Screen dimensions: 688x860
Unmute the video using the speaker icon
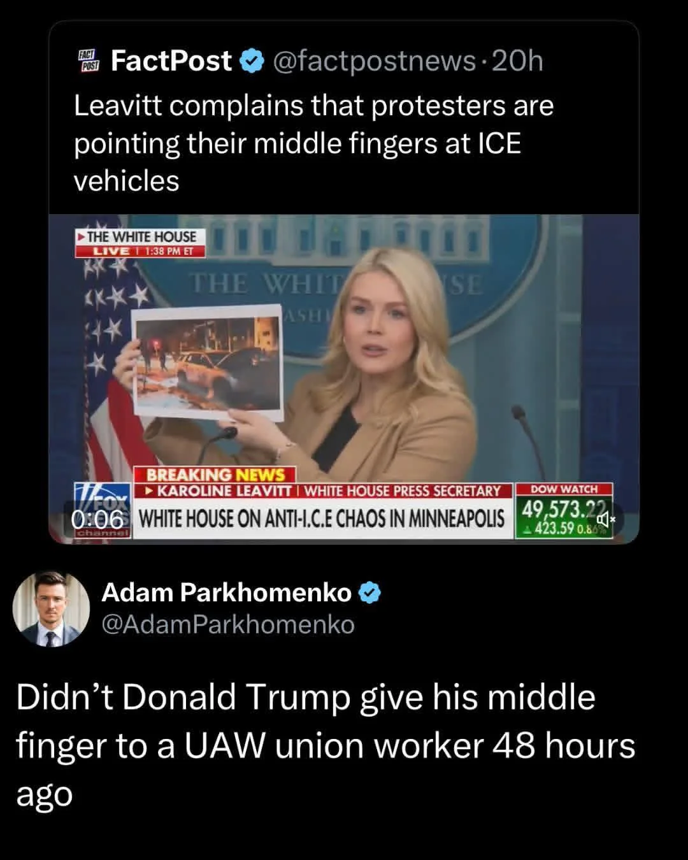[x=605, y=519]
